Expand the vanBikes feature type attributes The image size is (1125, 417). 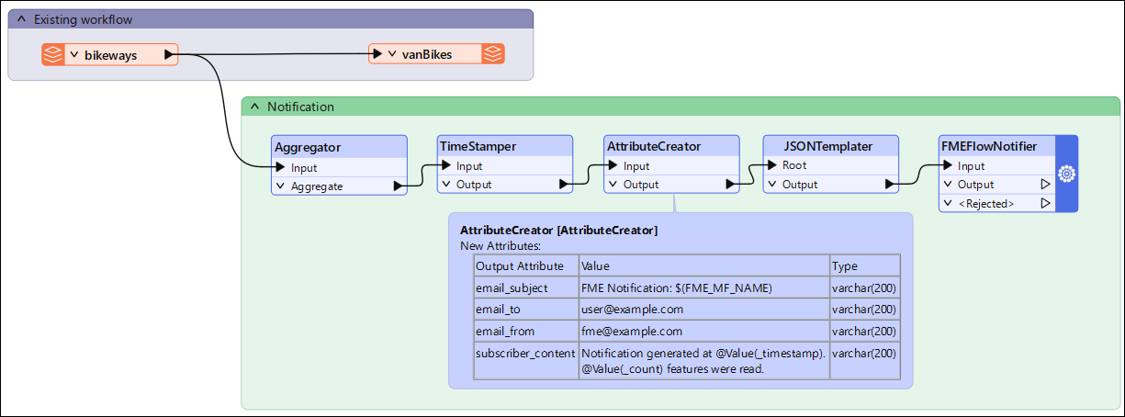pyautogui.click(x=391, y=54)
